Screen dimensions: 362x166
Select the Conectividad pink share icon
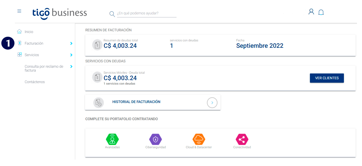pos(242,139)
